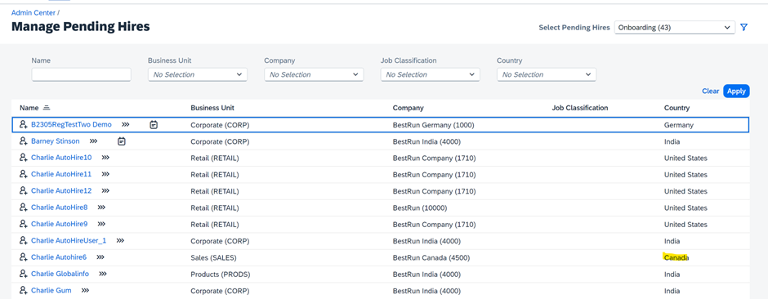Expand the Business Unit filter dropdown
Image resolution: width=768 pixels, height=299 pixels.
198,74
